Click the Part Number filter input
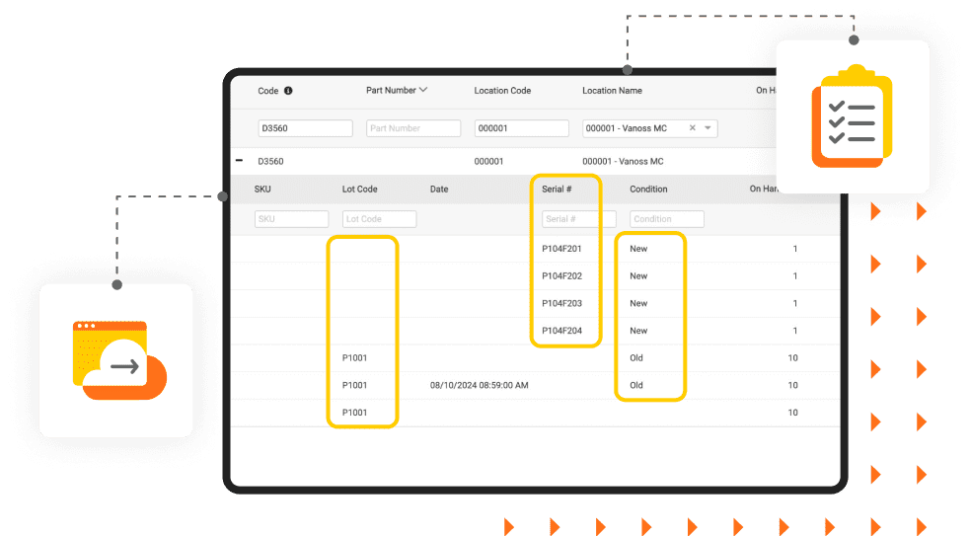Screen dimensions: 969x536 pos(412,128)
